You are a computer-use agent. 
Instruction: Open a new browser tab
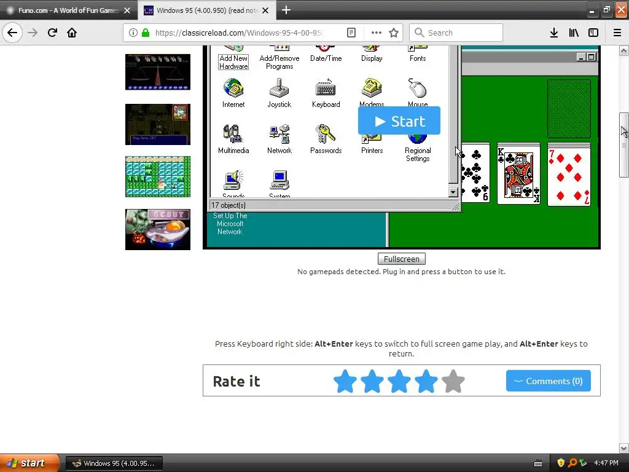pos(286,10)
